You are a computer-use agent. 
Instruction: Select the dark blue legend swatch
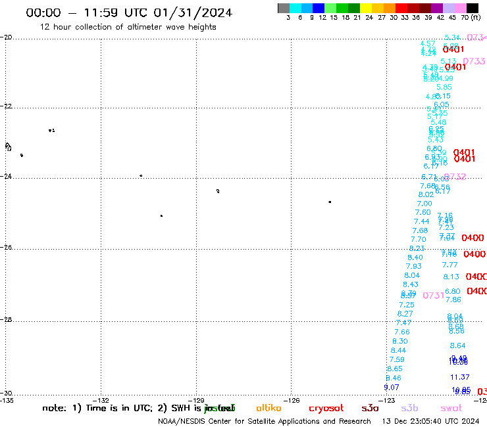click(x=319, y=8)
